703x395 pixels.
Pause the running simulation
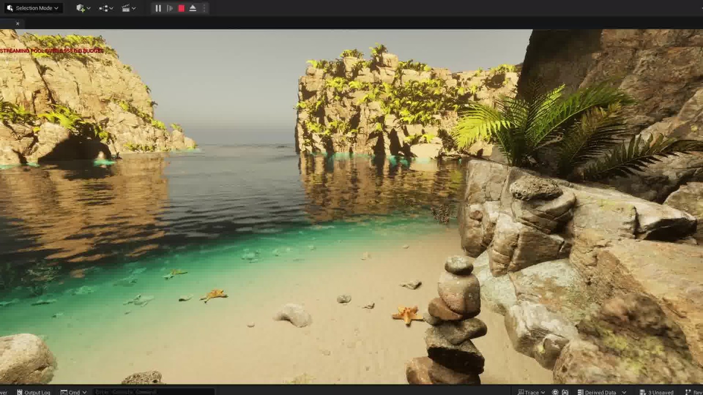tap(158, 8)
